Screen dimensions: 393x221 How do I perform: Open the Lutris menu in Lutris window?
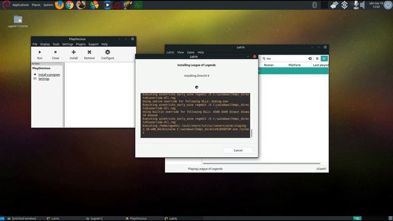point(170,52)
